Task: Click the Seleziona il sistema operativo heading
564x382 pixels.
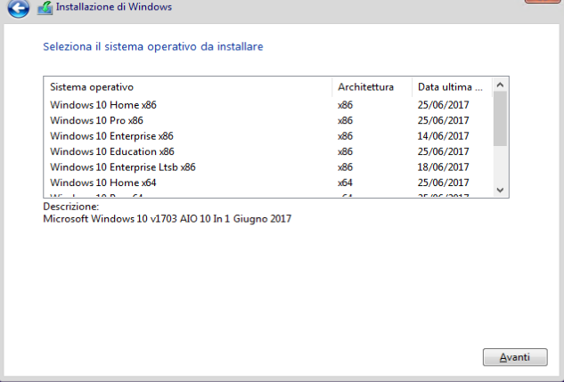Action: [x=153, y=46]
